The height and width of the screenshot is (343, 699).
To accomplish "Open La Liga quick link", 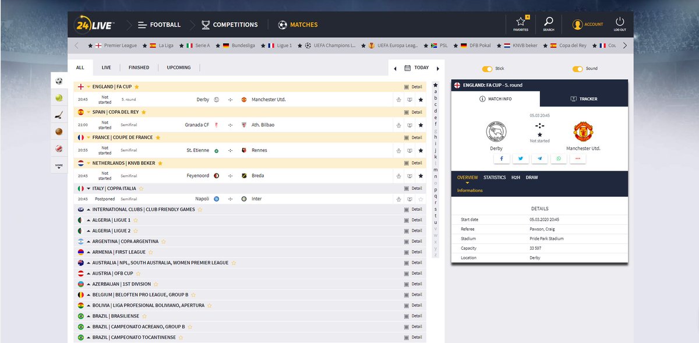I will tap(161, 45).
